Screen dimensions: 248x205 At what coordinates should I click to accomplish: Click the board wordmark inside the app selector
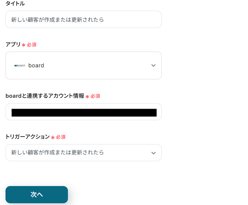[36, 65]
